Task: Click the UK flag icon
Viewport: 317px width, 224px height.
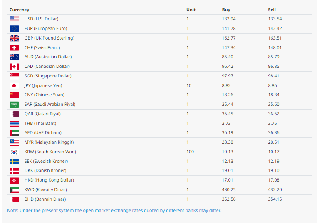Action: tap(14, 38)
